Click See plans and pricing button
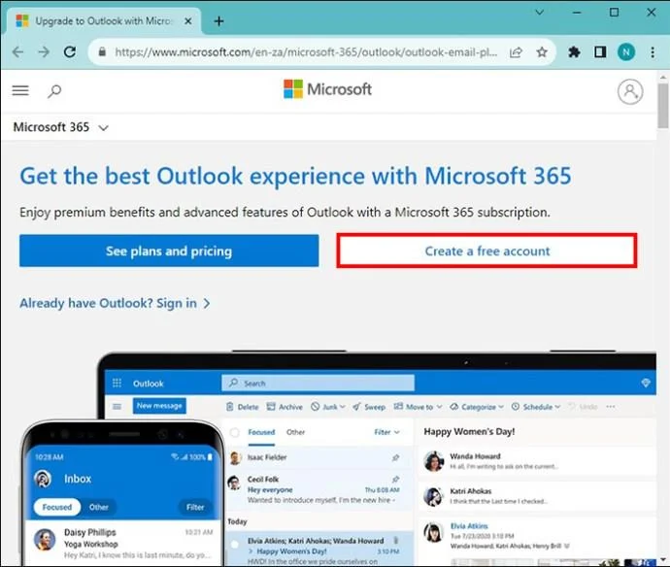 pos(169,250)
